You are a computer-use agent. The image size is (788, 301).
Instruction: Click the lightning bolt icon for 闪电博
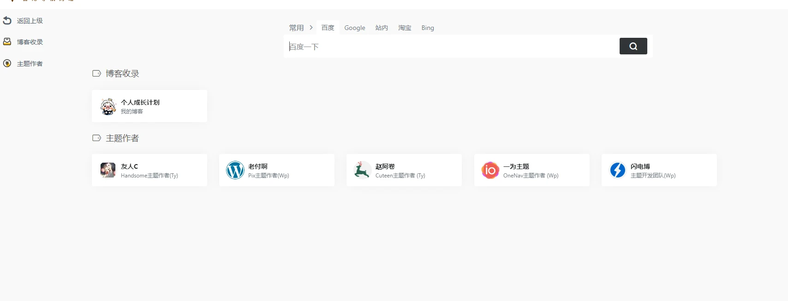pyautogui.click(x=617, y=170)
